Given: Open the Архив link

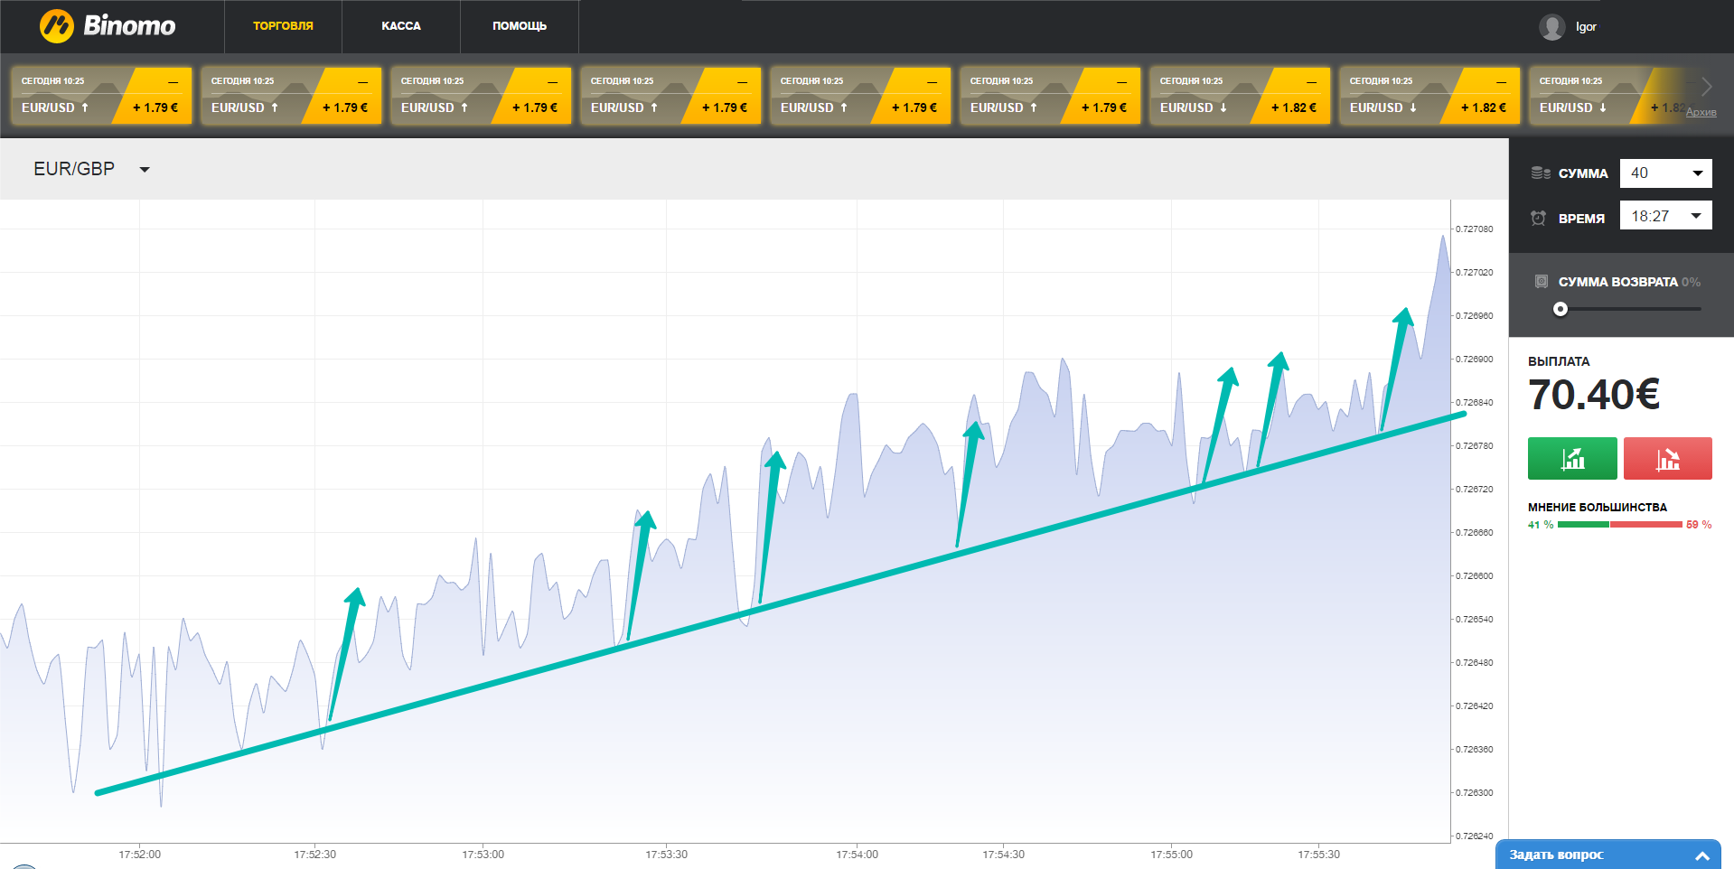Looking at the screenshot, I should coord(1701,112).
